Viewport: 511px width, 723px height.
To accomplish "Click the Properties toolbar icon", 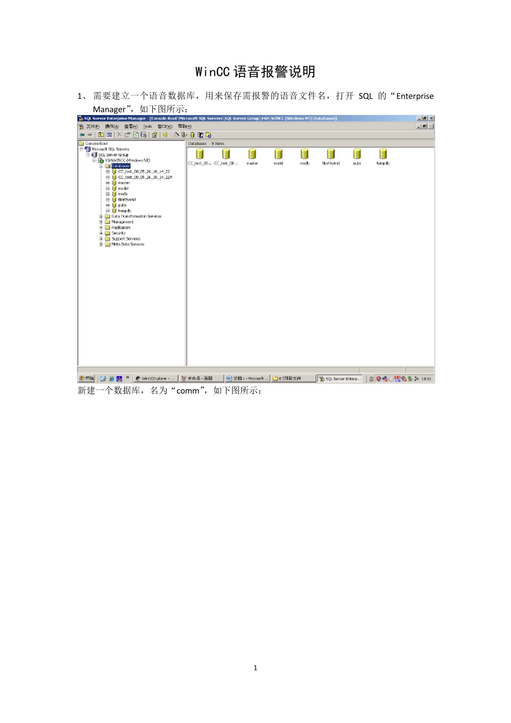I will (x=127, y=134).
